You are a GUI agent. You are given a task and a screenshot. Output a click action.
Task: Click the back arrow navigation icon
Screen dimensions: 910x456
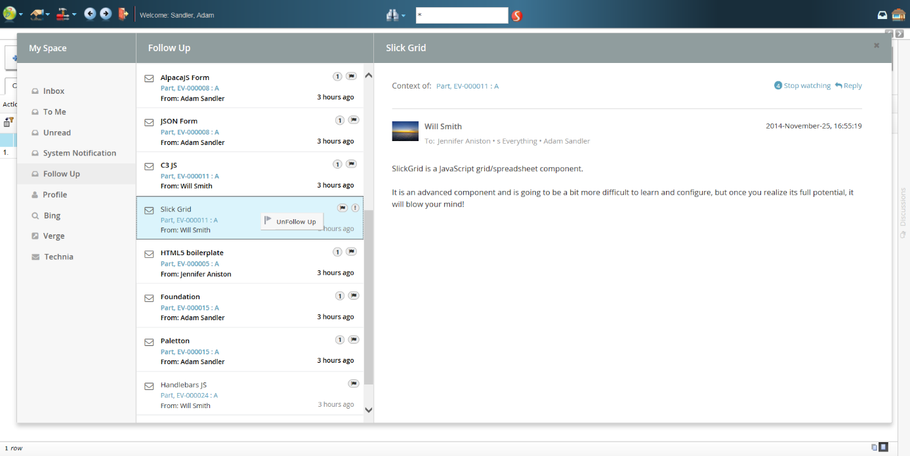tap(90, 14)
